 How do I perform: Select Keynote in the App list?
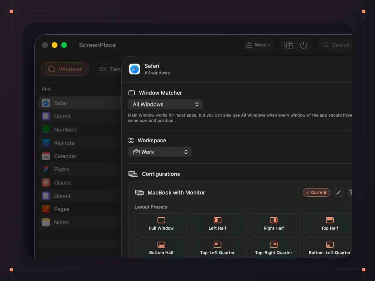[80, 143]
